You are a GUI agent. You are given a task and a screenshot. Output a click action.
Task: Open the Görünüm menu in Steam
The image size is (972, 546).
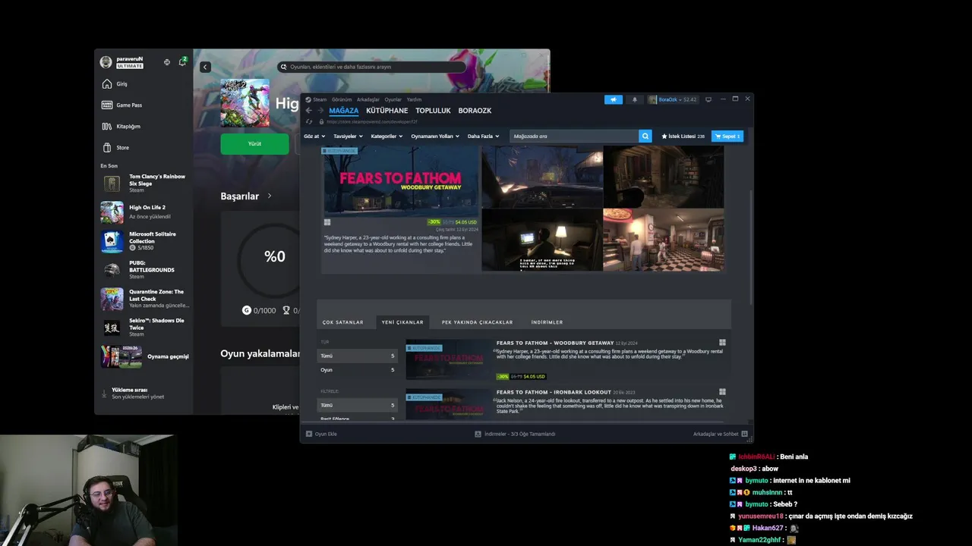pyautogui.click(x=342, y=99)
